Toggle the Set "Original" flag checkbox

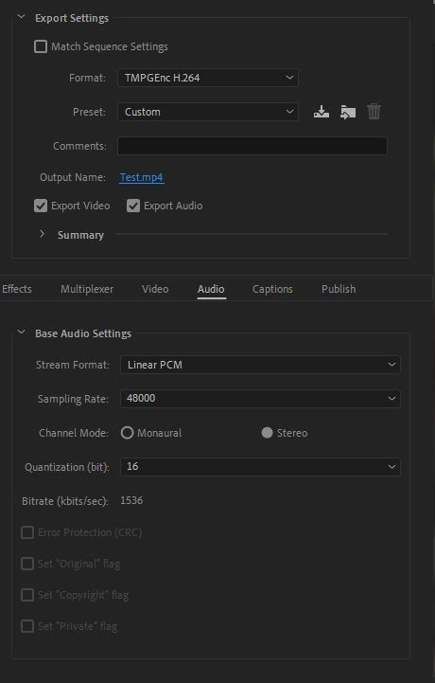pyautogui.click(x=27, y=564)
